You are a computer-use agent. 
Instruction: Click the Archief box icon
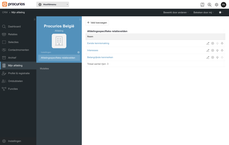[x=4, y=58]
